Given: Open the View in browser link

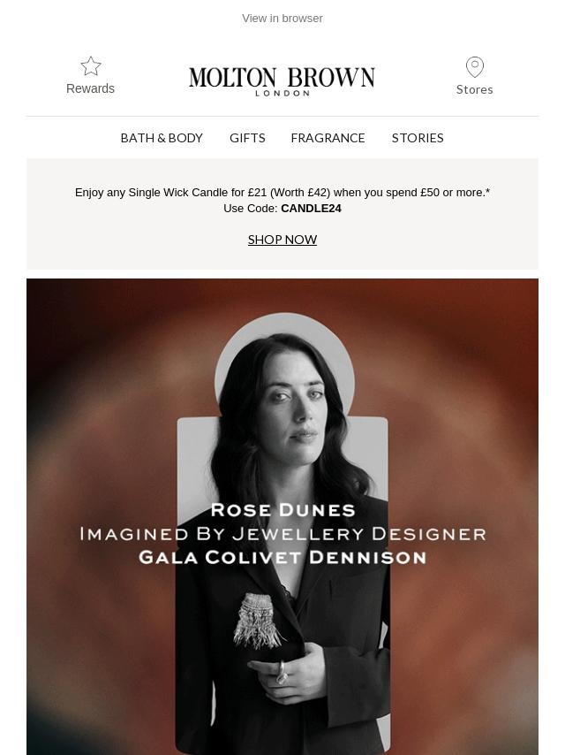Looking at the screenshot, I should pyautogui.click(x=282, y=19).
